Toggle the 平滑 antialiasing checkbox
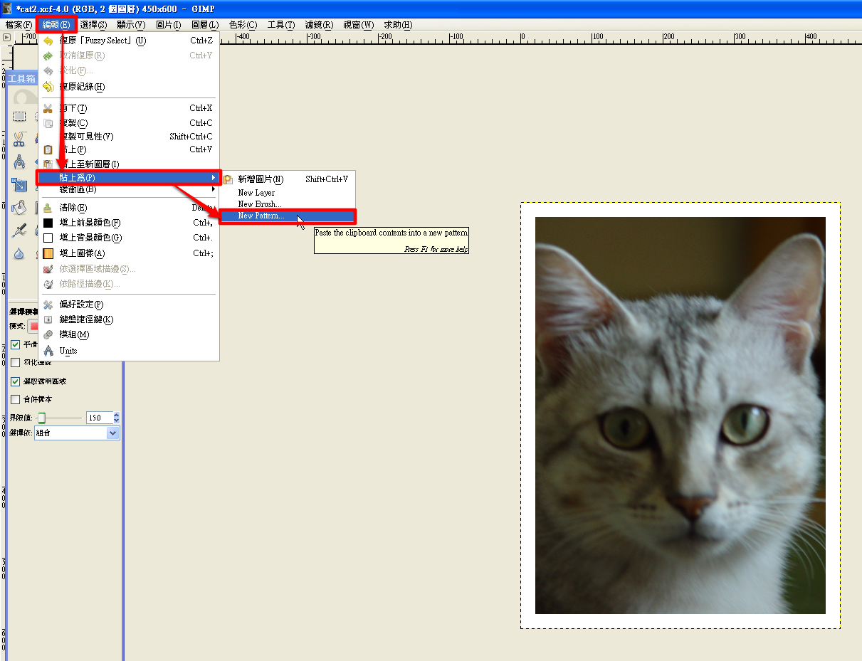 click(x=16, y=344)
